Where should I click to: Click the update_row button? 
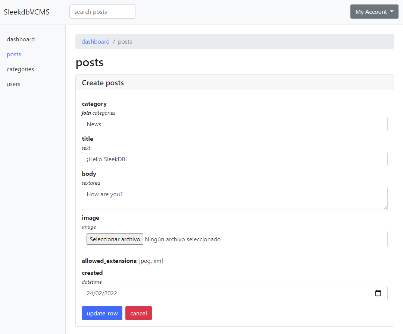pos(102,313)
